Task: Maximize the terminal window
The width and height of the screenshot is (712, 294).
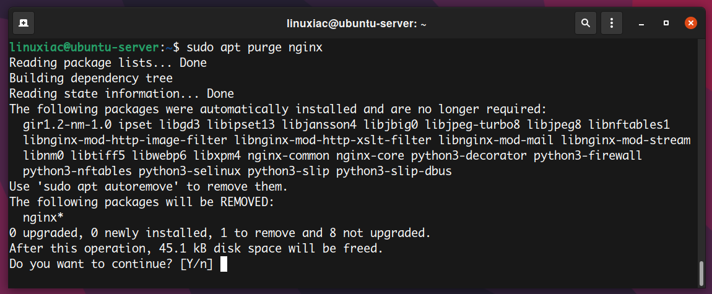Action: pyautogui.click(x=666, y=23)
